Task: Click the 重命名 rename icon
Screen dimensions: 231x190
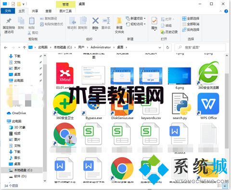Action: pyautogui.click(x=106, y=23)
